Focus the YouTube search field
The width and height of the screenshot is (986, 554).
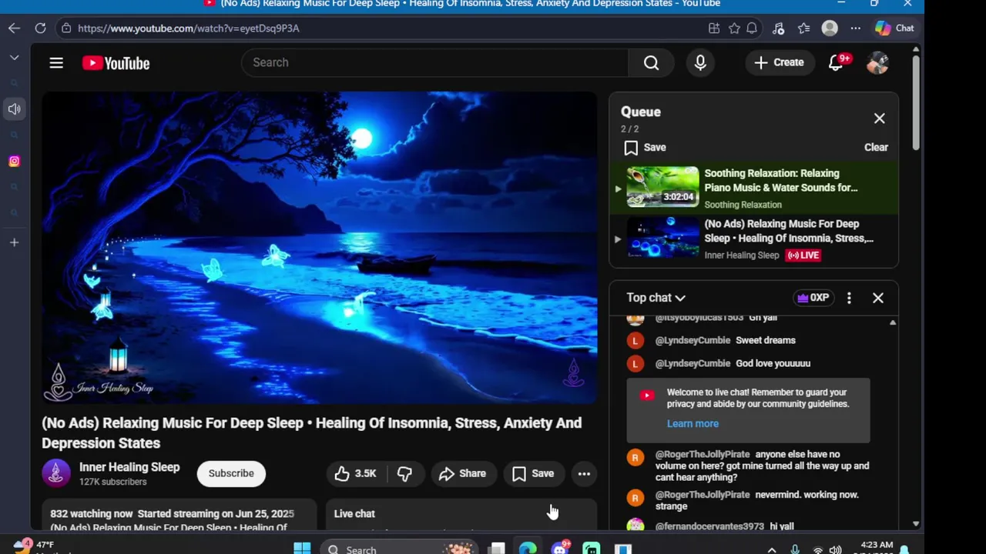pyautogui.click(x=435, y=63)
